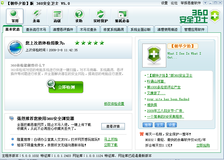224x160 pixels.
Task: Click the What I See Is What I Get text
Action: tap(184, 55)
